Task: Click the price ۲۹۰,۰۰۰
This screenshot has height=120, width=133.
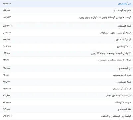Action: point(6,68)
